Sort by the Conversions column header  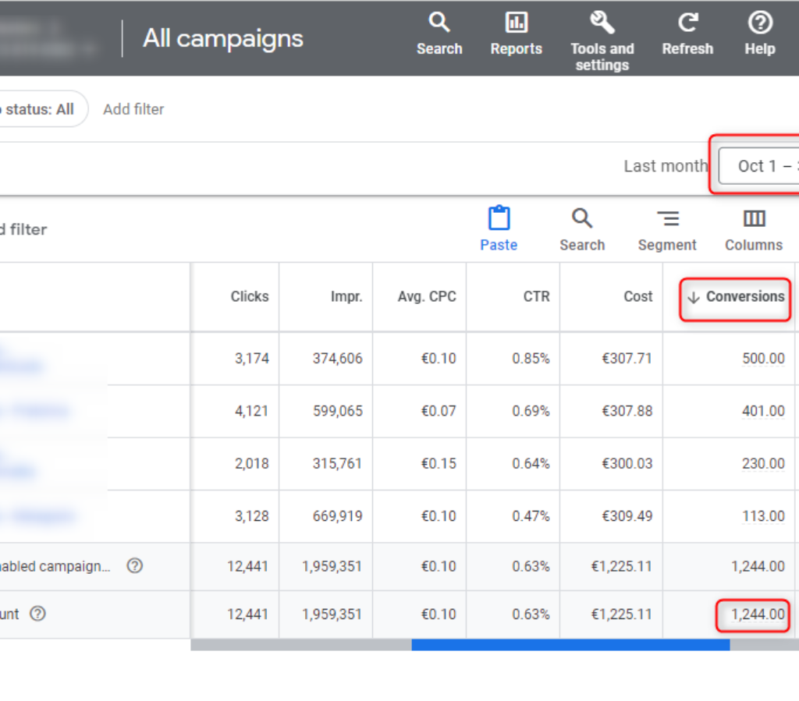coord(737,297)
